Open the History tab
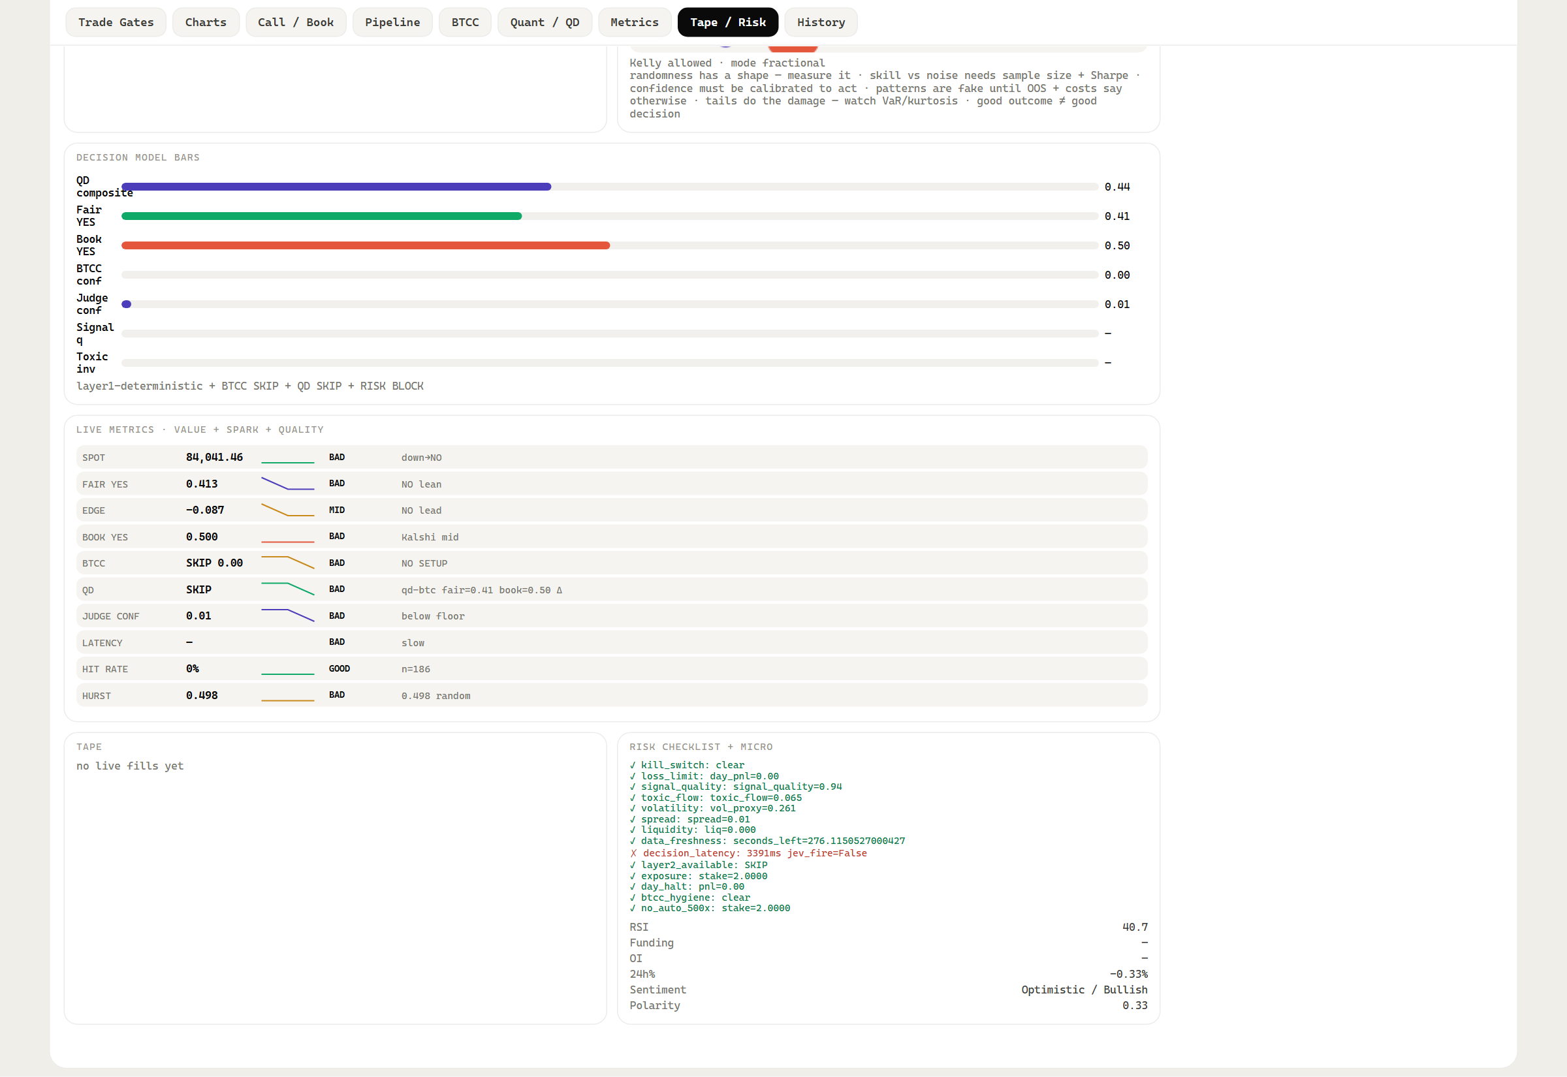This screenshot has width=1567, height=1077. [821, 22]
